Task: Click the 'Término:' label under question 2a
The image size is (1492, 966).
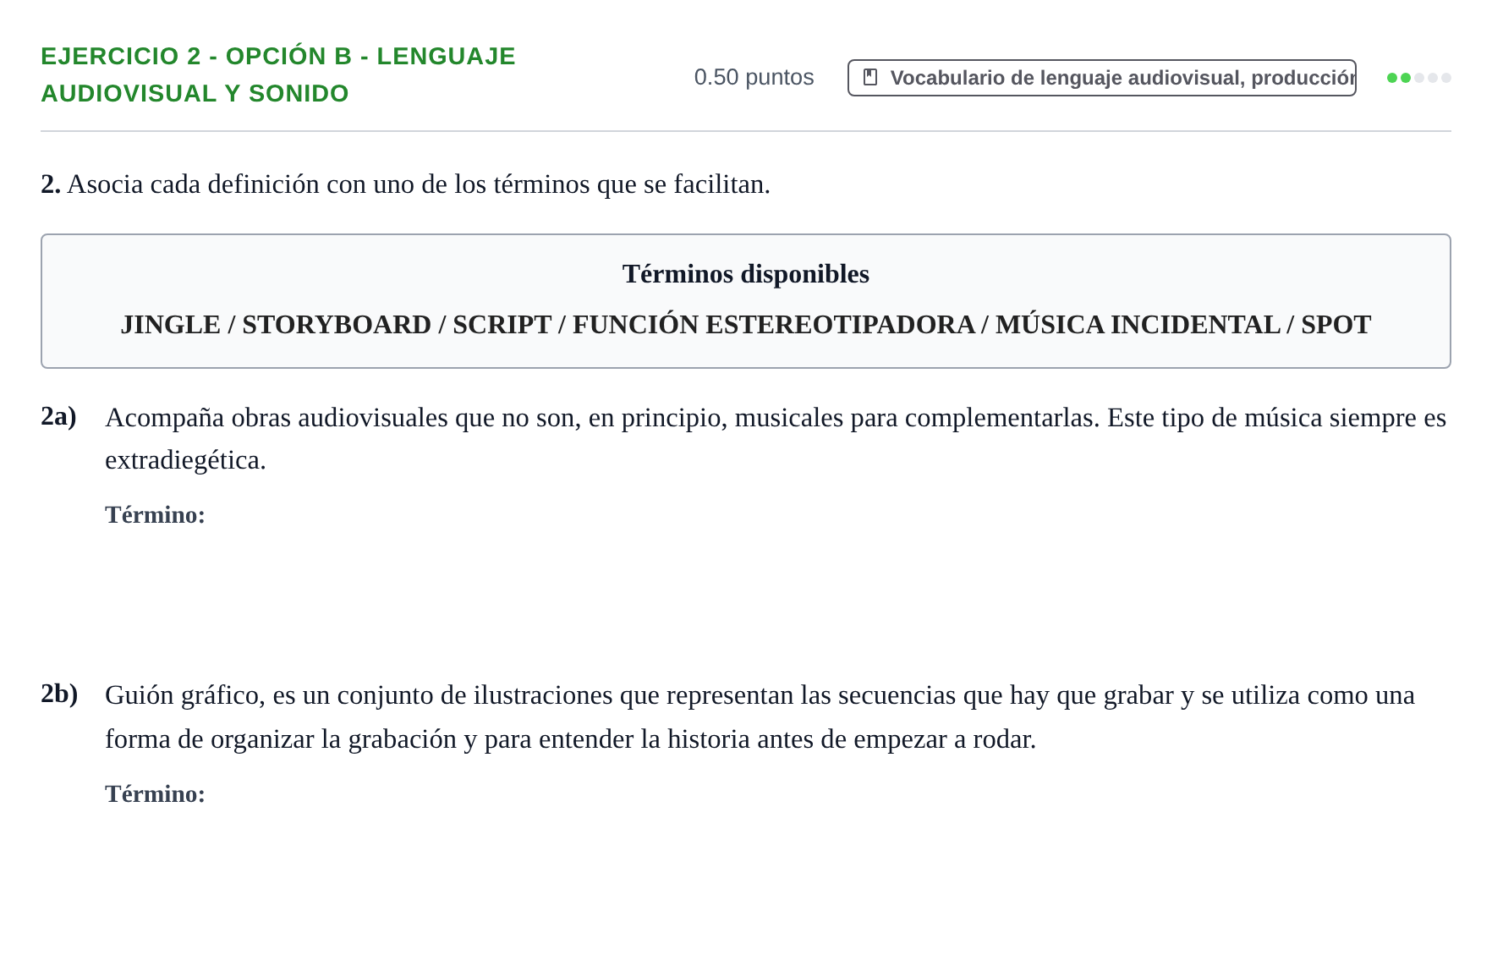Action: 155,514
